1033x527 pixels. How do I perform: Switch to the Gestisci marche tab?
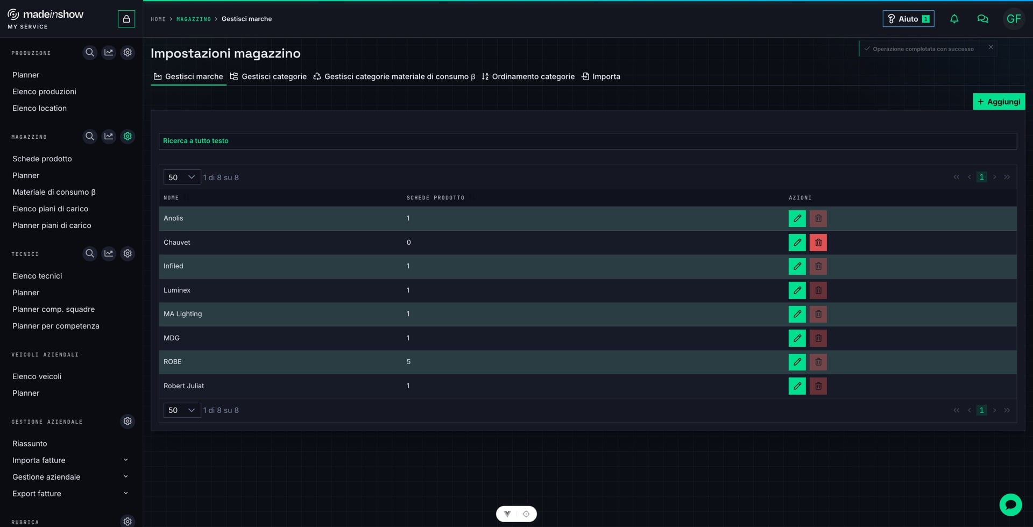point(188,76)
